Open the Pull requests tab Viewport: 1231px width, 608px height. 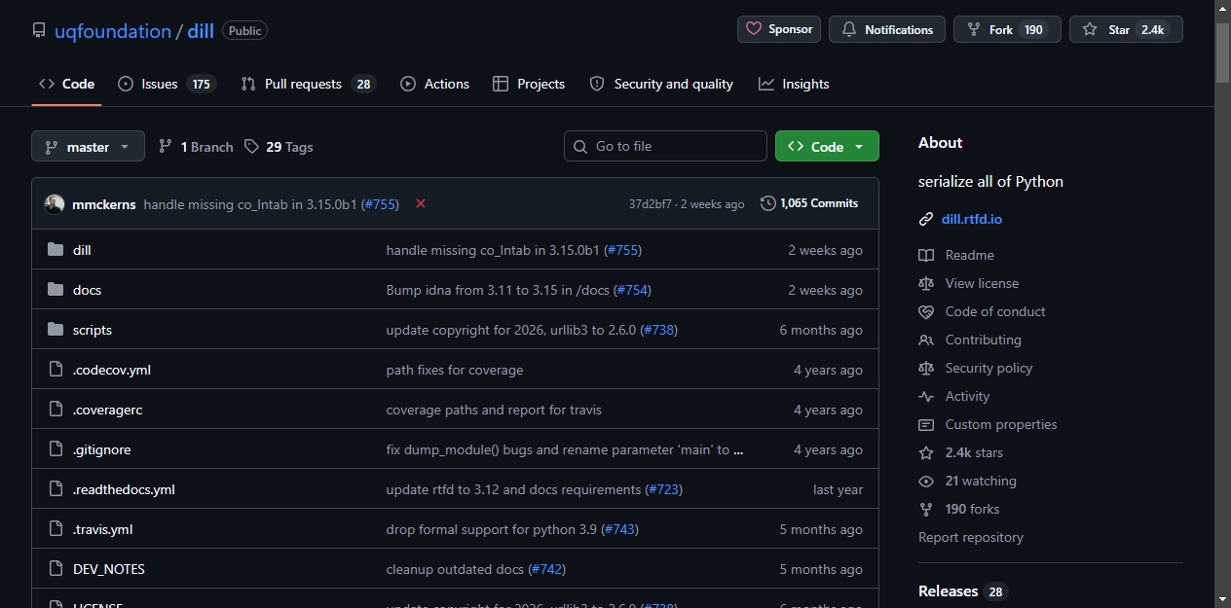[x=308, y=84]
